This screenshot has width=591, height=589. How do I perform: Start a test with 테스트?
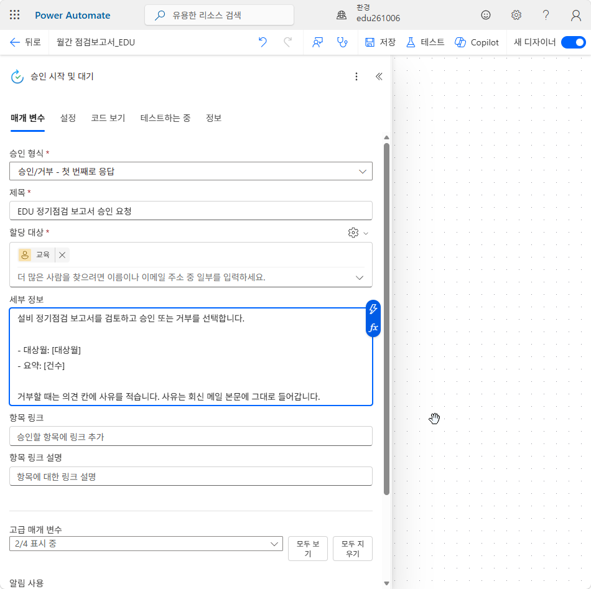click(425, 42)
